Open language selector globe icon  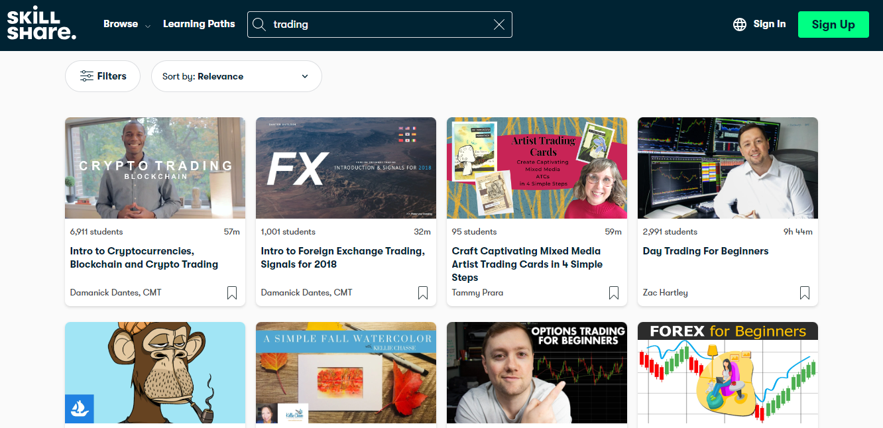(x=740, y=25)
